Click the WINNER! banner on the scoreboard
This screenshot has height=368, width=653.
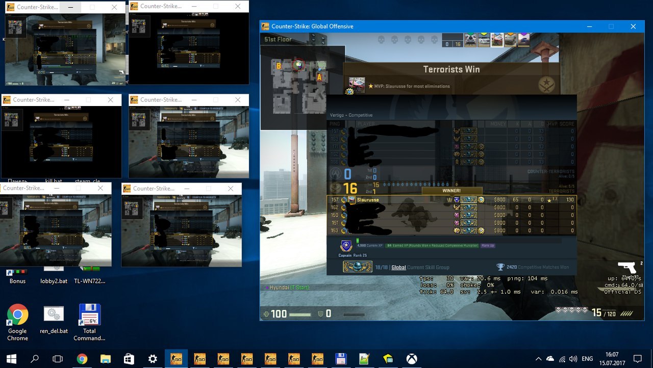(x=451, y=191)
